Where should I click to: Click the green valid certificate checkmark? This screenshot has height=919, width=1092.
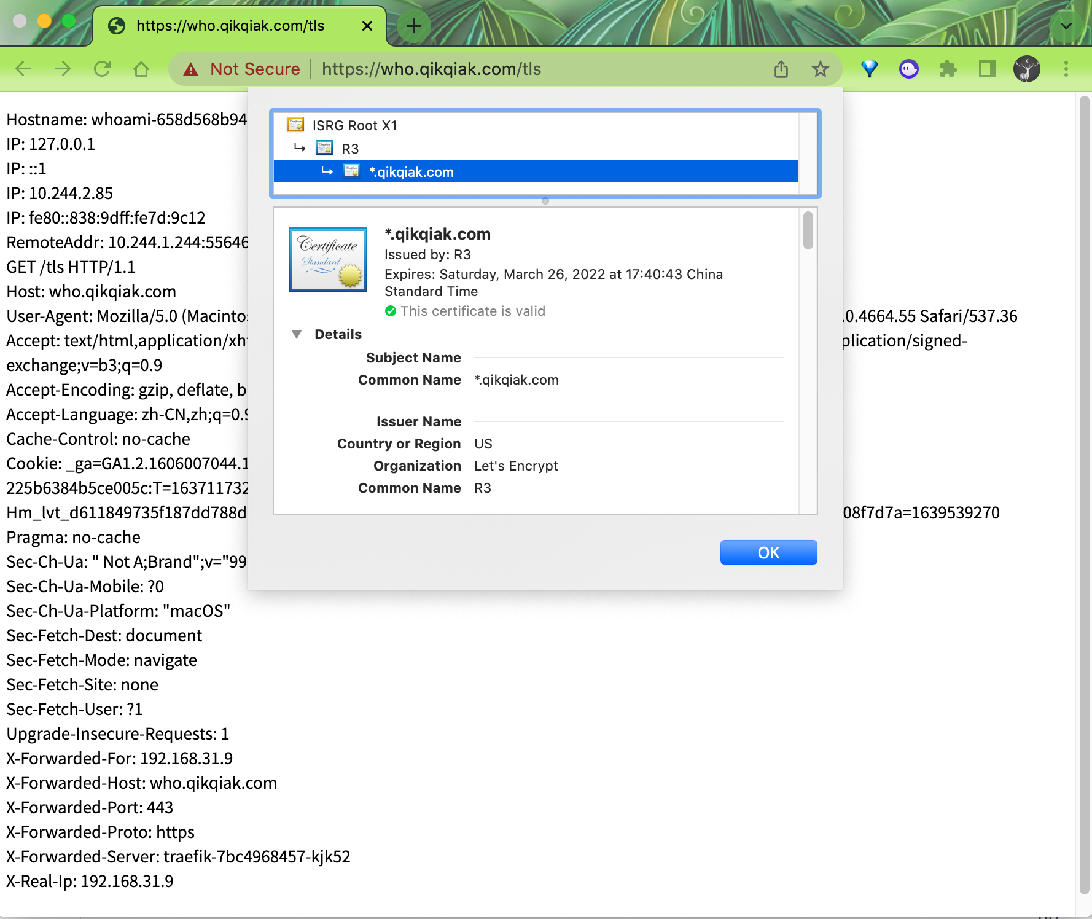[x=391, y=311]
